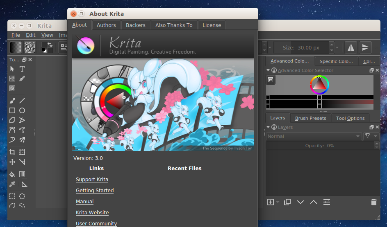Open the Support Krita link
The image size is (387, 227).
coord(92,180)
